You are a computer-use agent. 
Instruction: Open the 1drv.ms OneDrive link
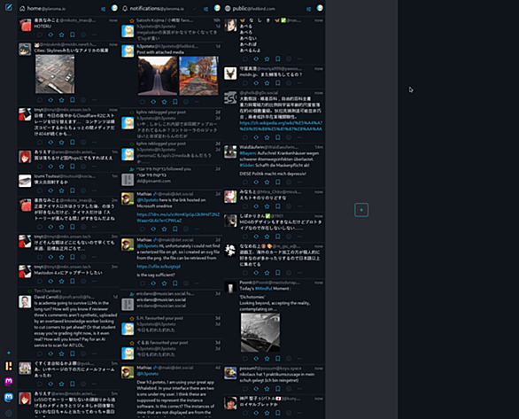pyautogui.click(x=178, y=217)
